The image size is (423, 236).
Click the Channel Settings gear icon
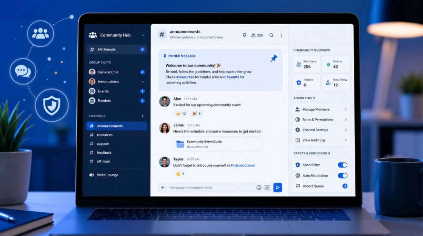[x=298, y=130]
